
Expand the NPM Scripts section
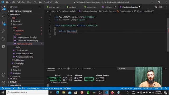(26, 85)
